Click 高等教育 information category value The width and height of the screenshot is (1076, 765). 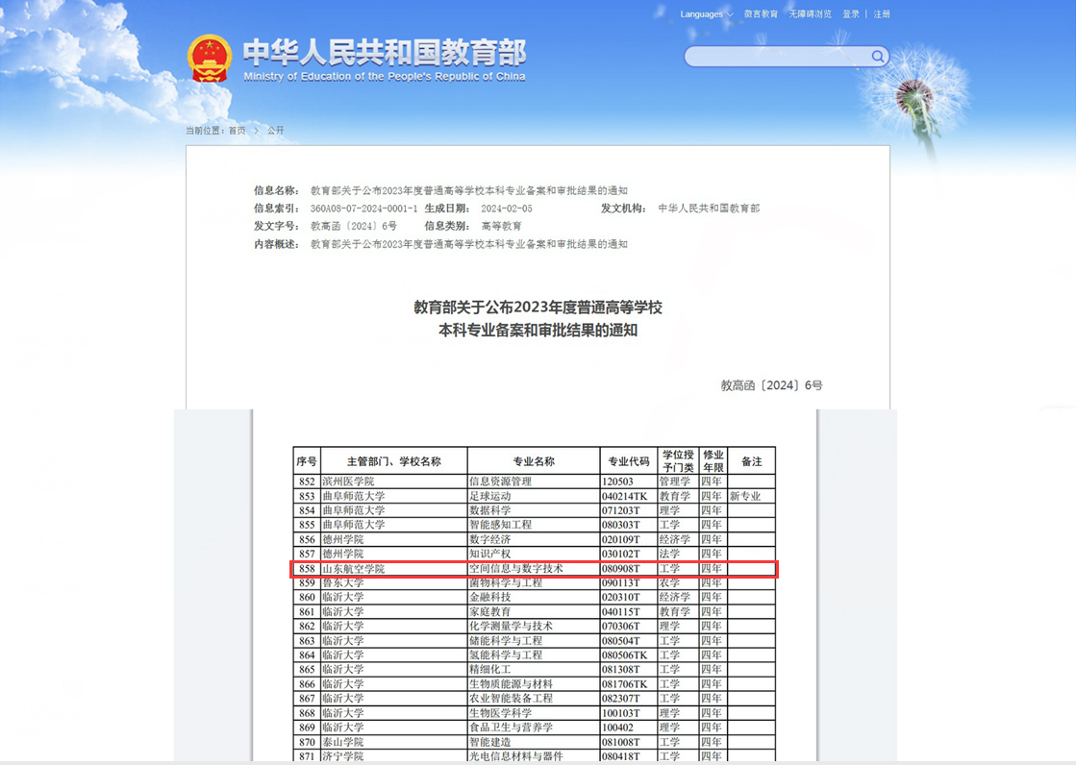(502, 226)
